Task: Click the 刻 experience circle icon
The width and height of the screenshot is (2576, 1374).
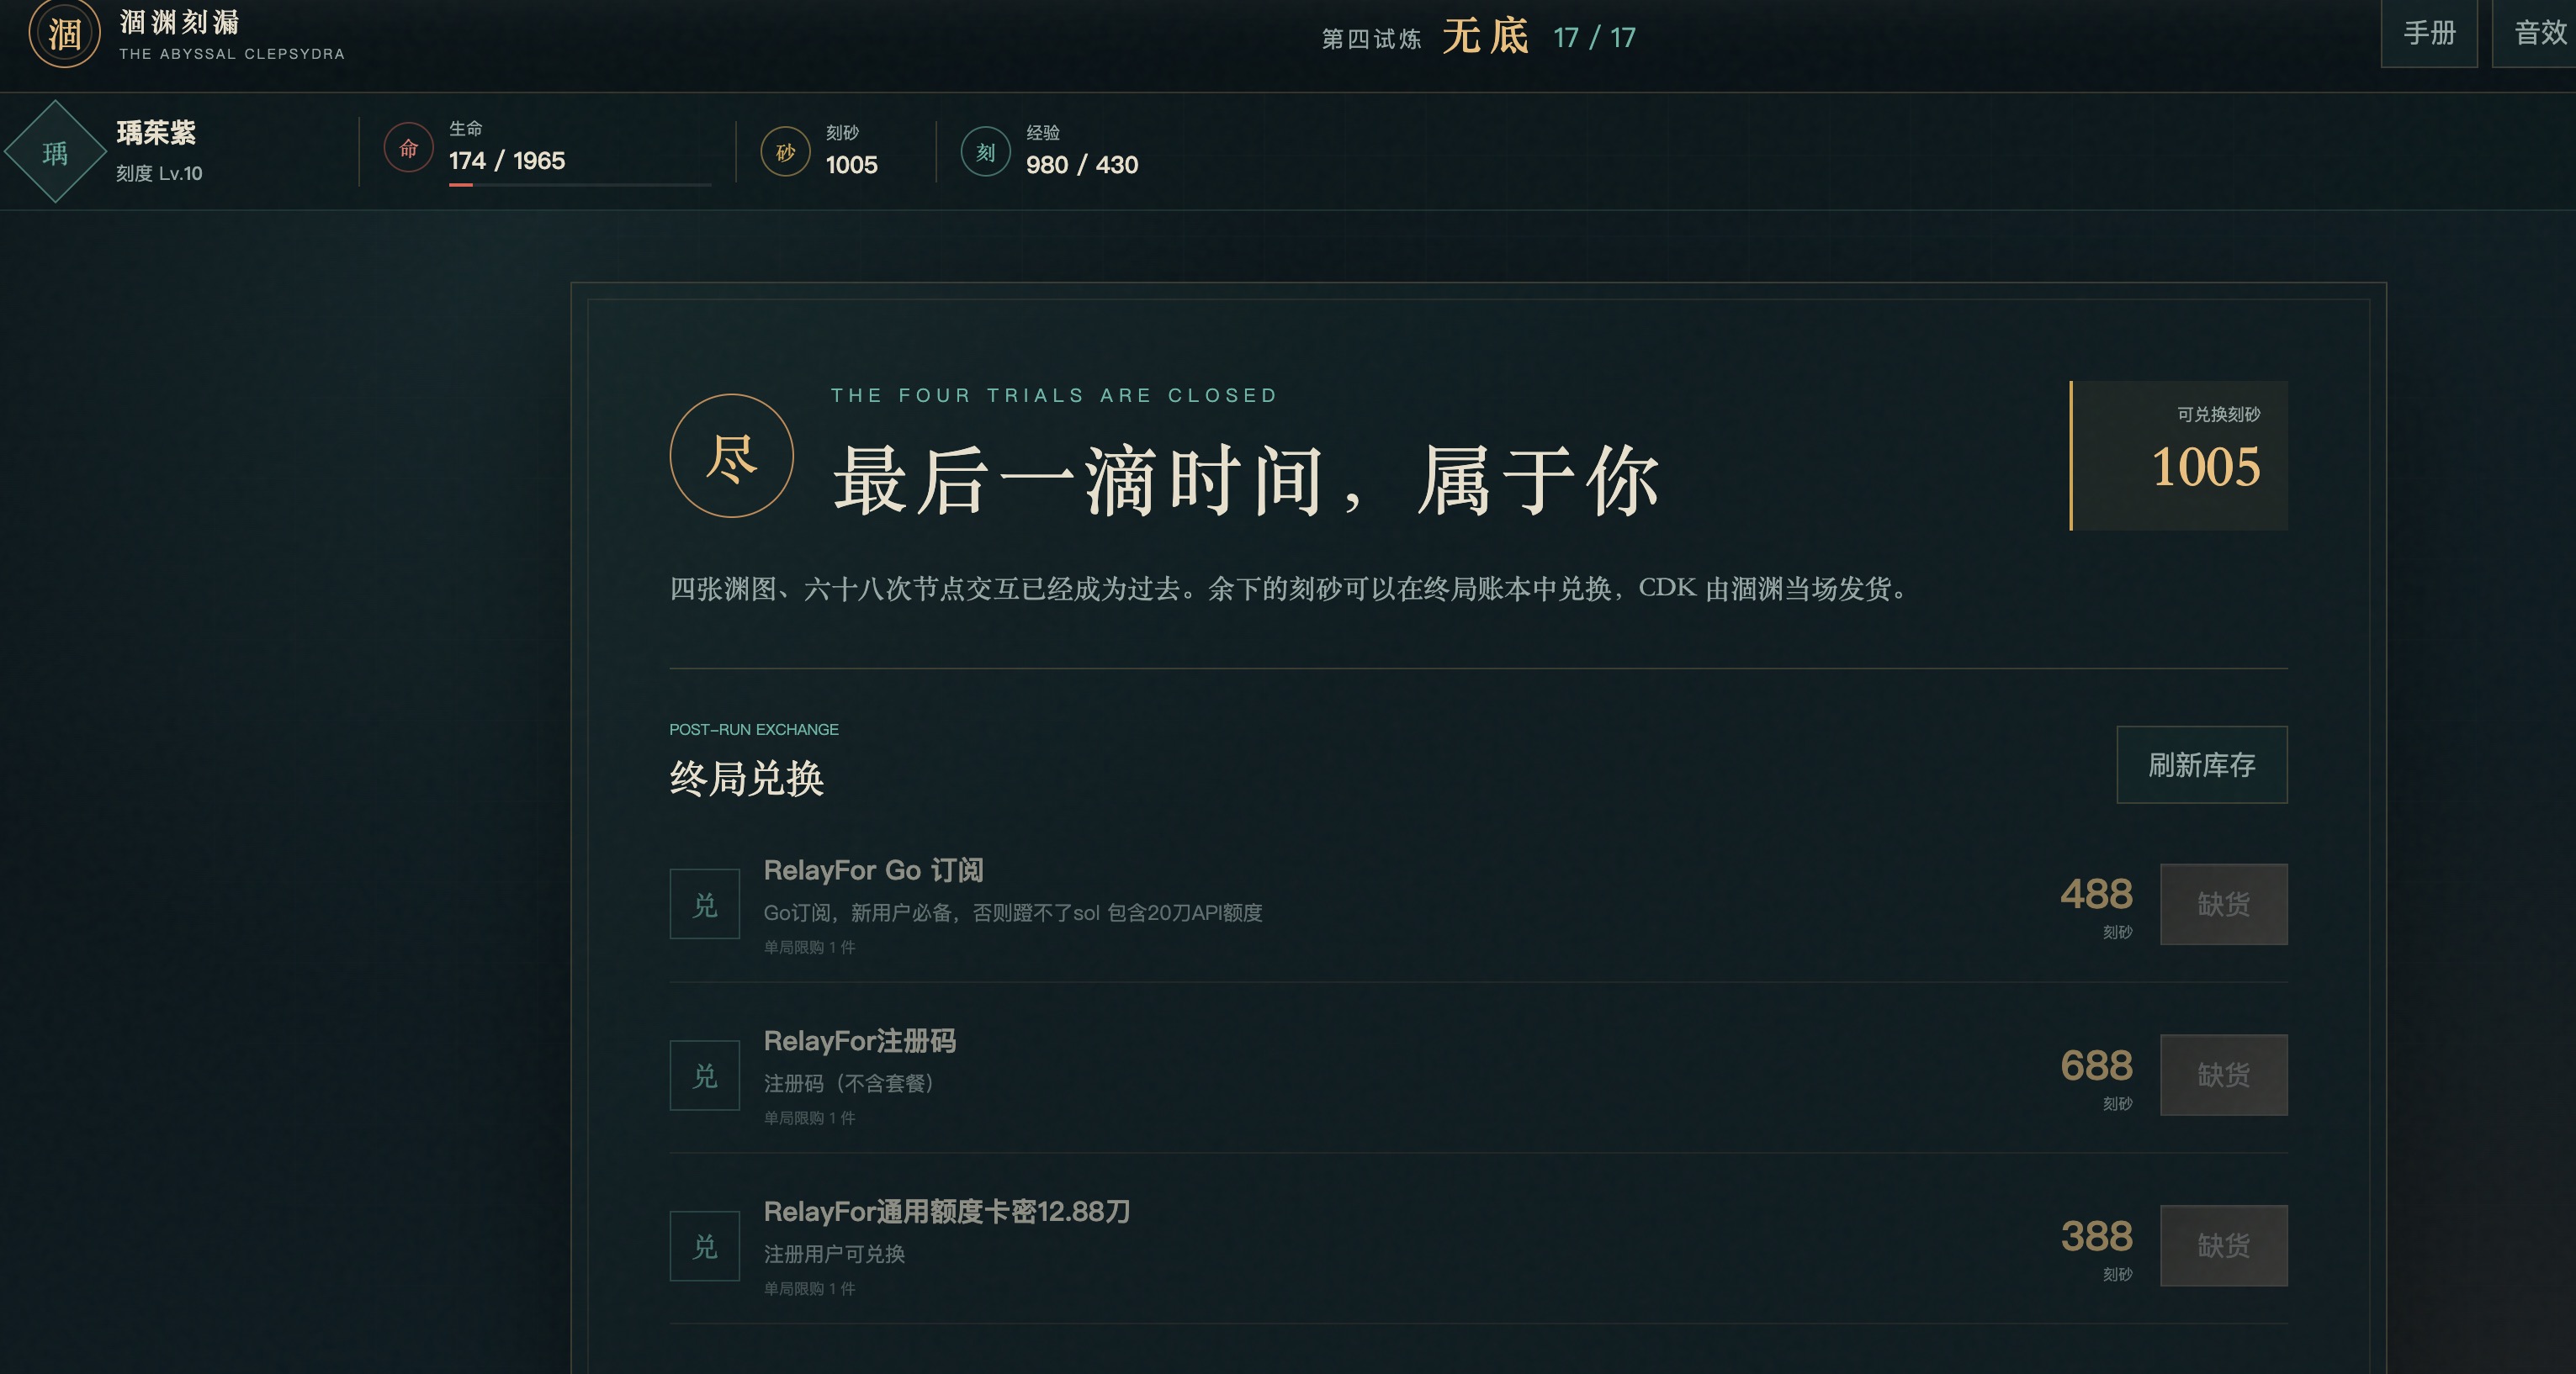Action: pos(985,152)
